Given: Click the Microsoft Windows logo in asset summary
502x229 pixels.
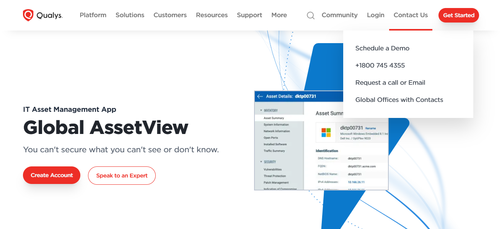Looking at the screenshot, I should [326, 132].
